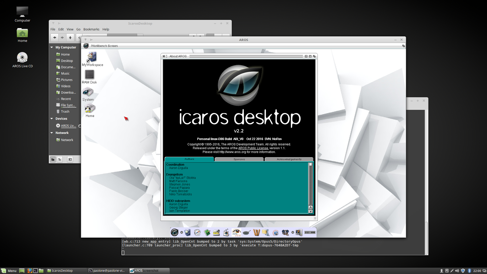
Task: Open the Bookmarks menu in IcarosDesktop
Action: (x=91, y=30)
